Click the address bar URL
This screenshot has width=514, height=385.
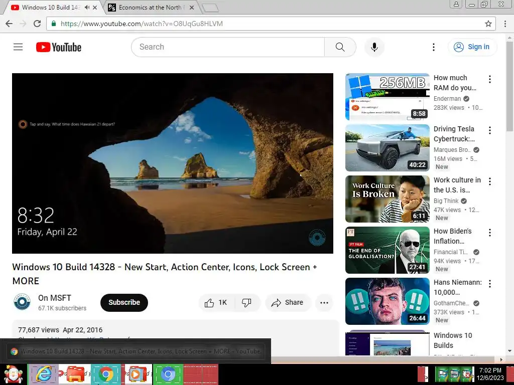(142, 24)
